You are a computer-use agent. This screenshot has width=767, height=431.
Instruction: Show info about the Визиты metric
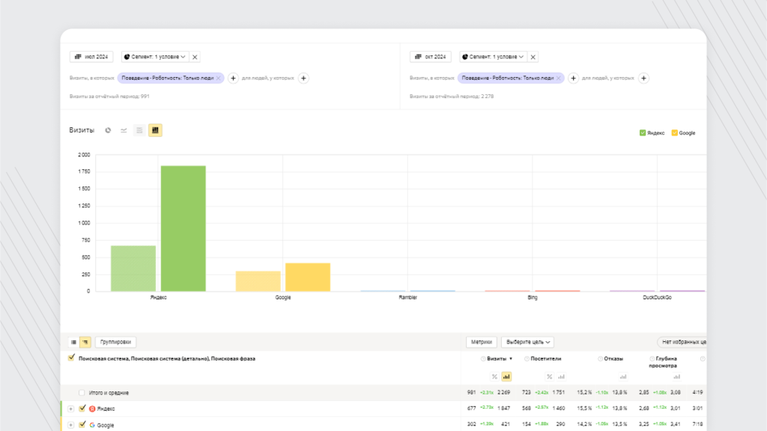point(483,358)
